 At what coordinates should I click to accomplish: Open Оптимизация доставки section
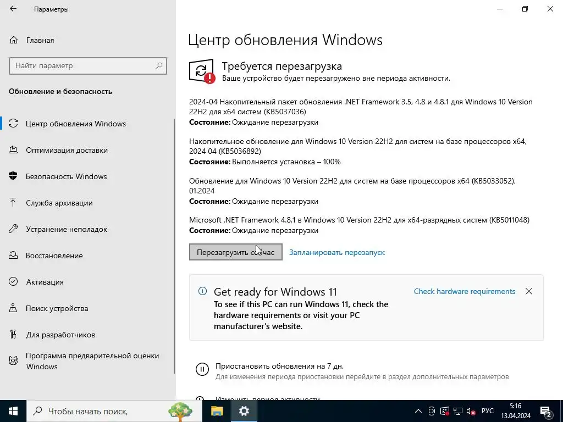pos(67,150)
